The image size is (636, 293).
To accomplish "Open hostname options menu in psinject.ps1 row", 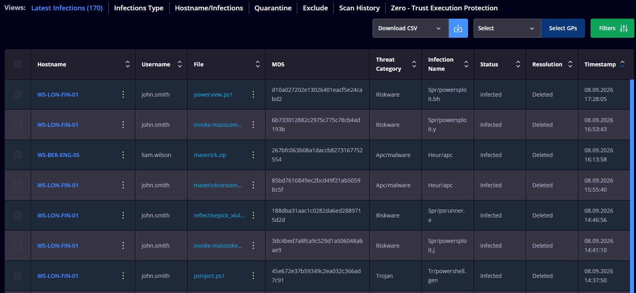I will coord(123,276).
